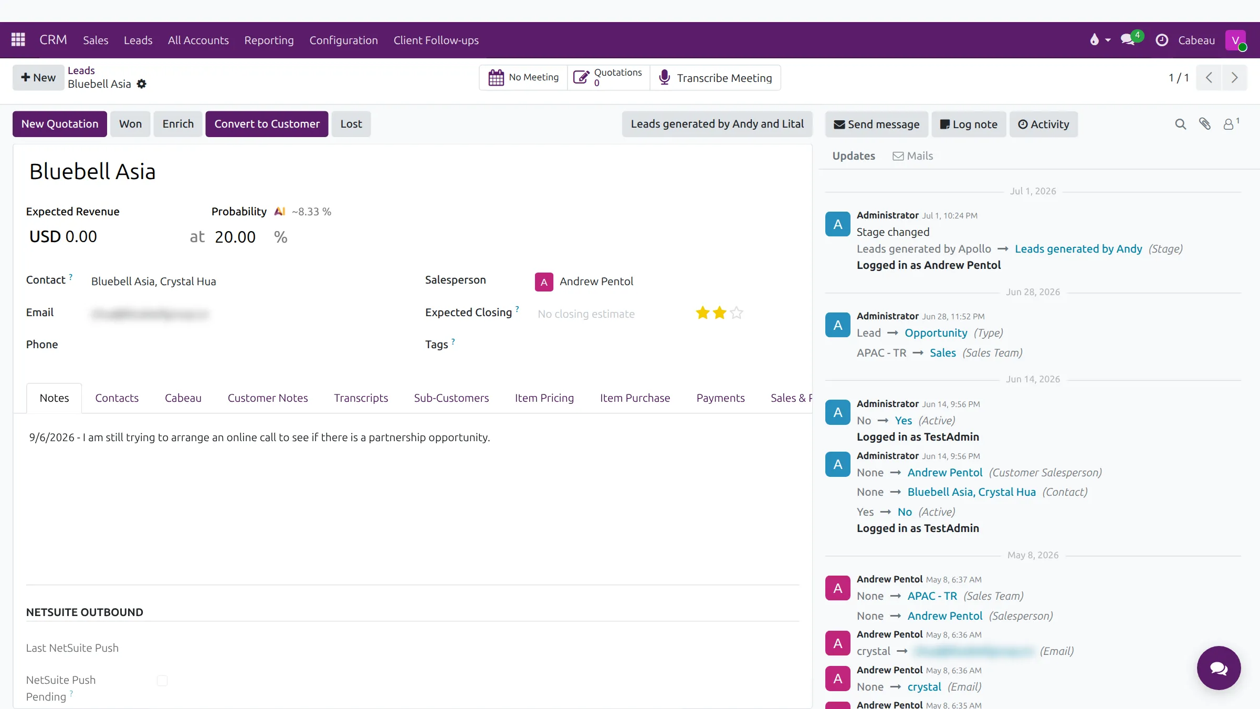Click Convert to Customer button
The image size is (1260, 709).
(267, 124)
